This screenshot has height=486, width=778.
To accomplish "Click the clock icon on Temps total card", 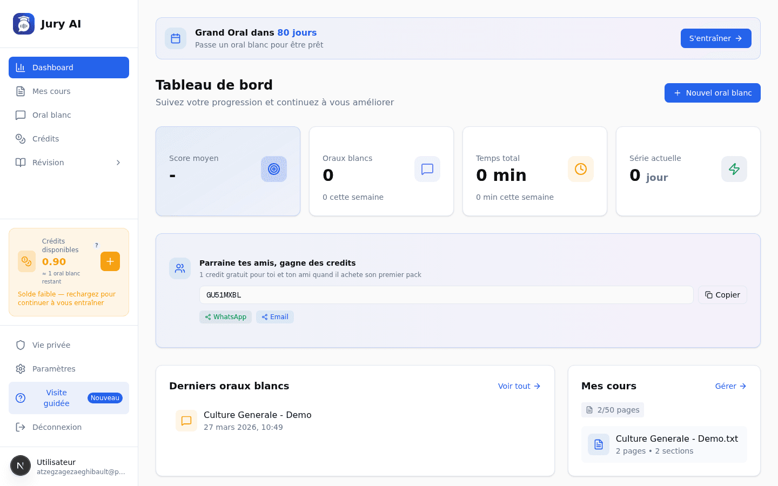I will pyautogui.click(x=580, y=169).
